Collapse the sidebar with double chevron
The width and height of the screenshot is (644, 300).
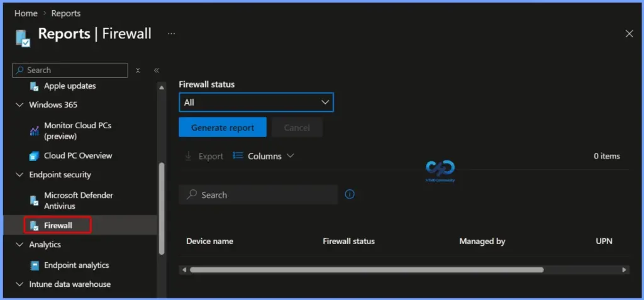(x=157, y=70)
